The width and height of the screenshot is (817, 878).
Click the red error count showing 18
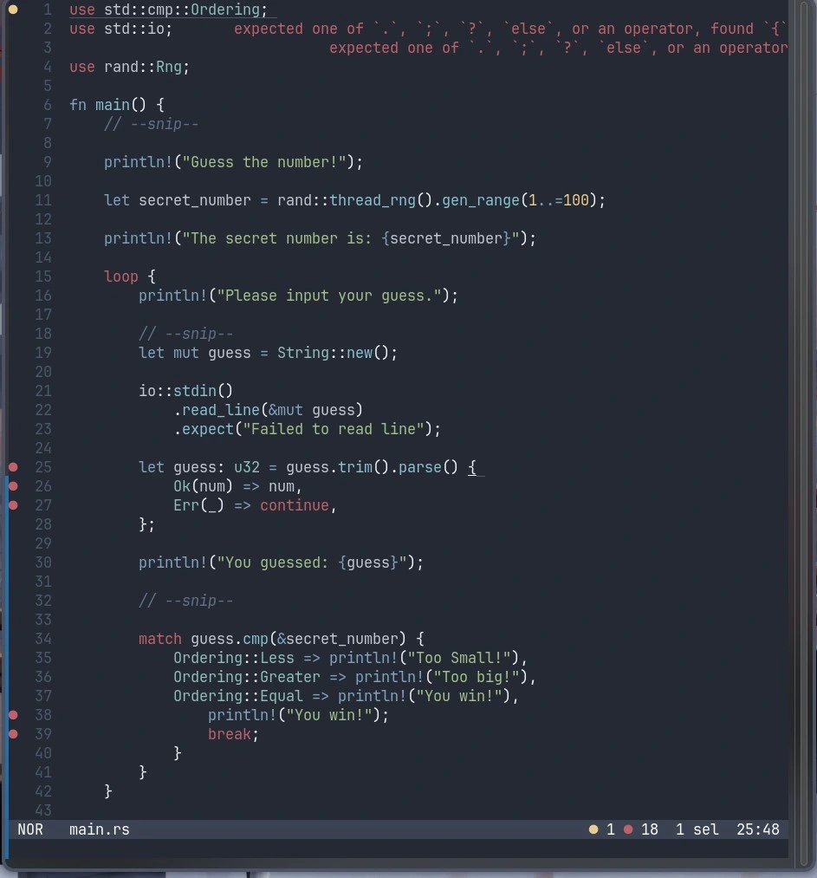[643, 829]
